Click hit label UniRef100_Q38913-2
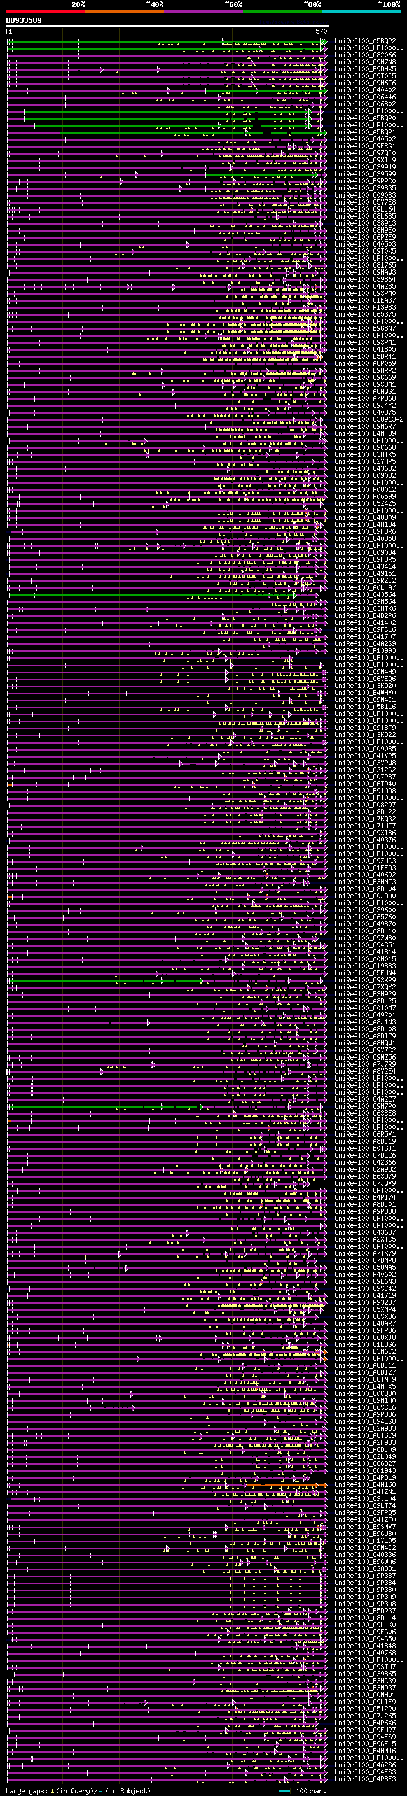407x1796 pixels. (369, 420)
